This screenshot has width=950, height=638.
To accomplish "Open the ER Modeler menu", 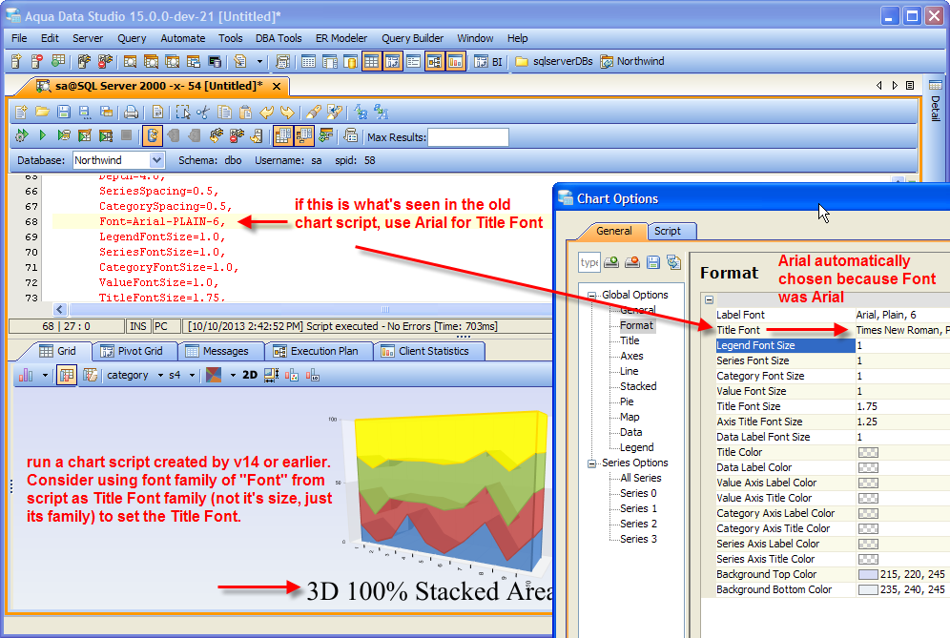I will point(341,38).
